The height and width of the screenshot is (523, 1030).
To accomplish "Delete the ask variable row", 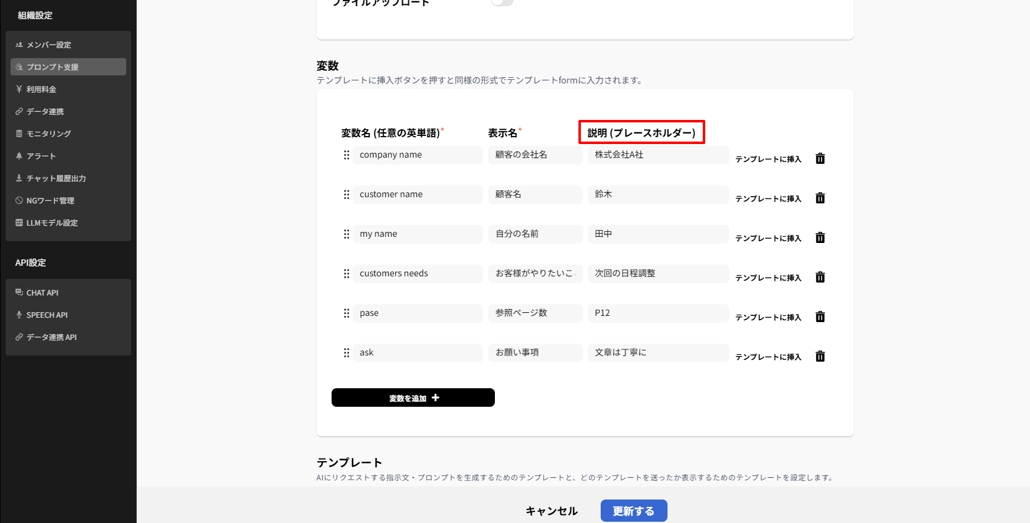I will point(820,357).
